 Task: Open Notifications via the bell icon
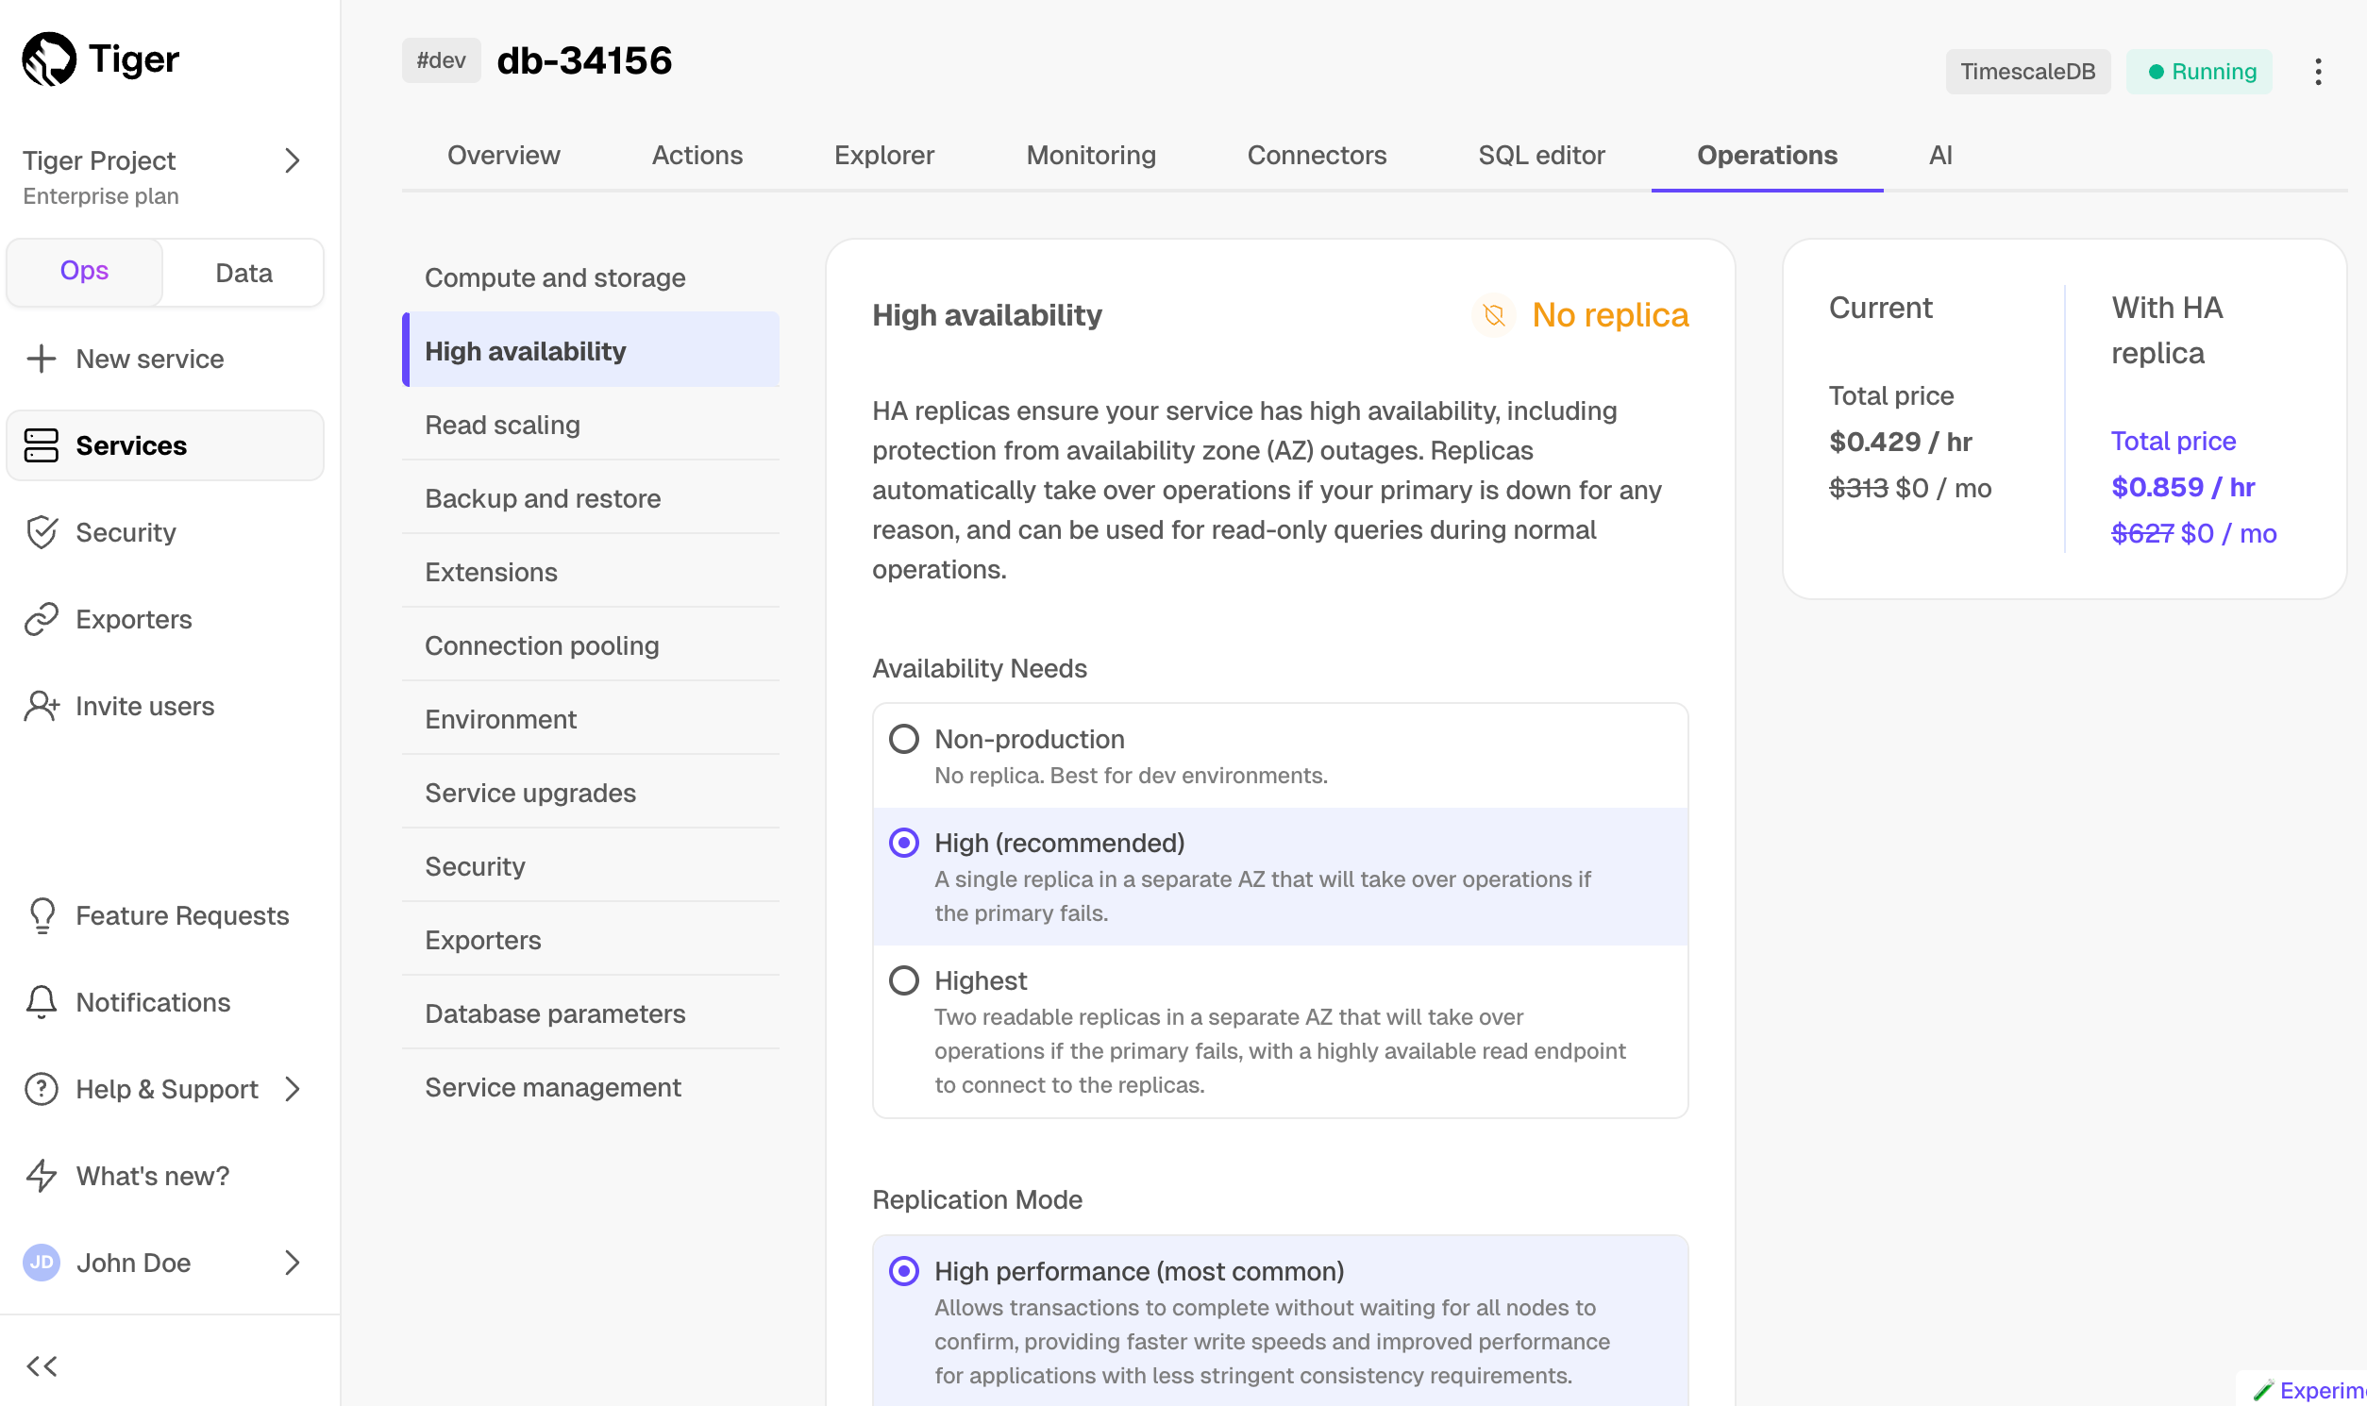pos(42,1002)
